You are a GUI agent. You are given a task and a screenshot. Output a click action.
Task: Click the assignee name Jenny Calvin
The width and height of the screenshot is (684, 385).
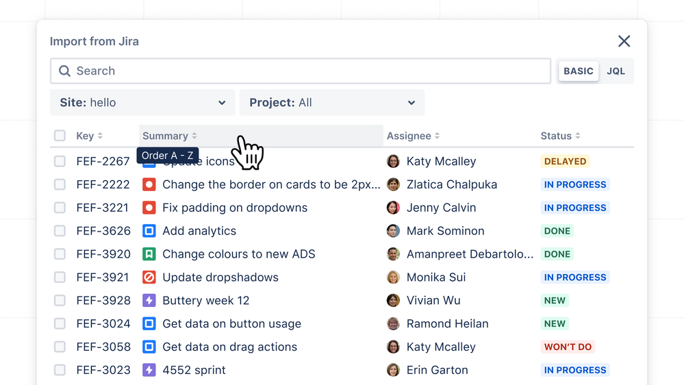(x=441, y=208)
